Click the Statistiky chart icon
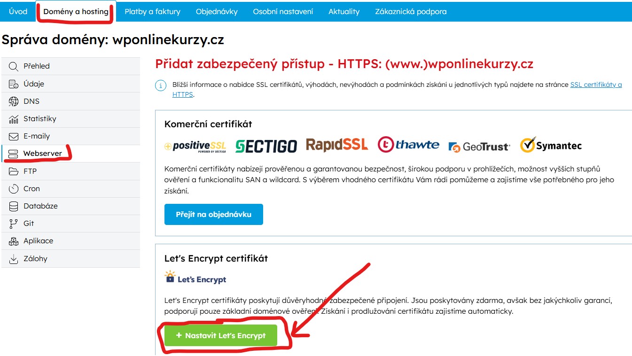The height and width of the screenshot is (356, 632). [x=14, y=119]
